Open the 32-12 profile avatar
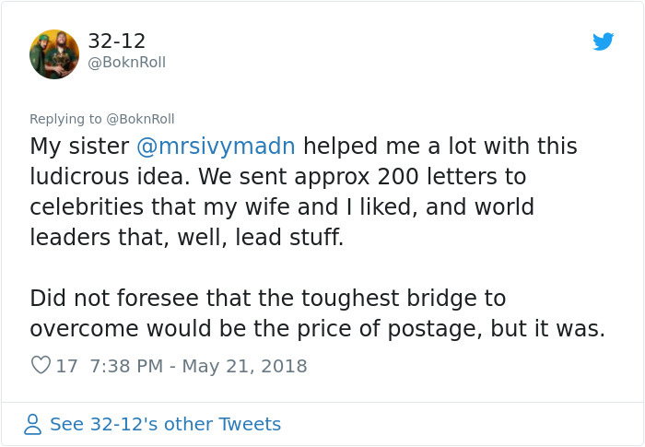645x447 pixels. [53, 53]
